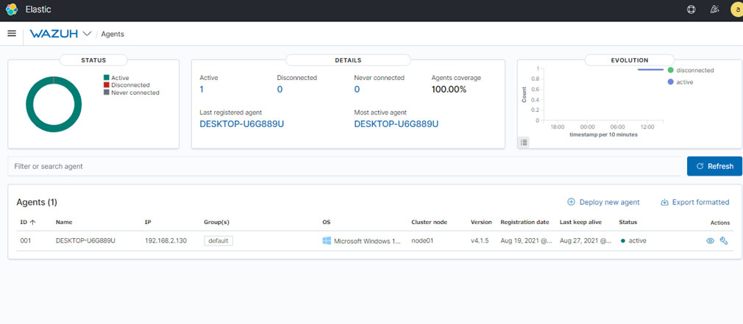Open the hamburger navigation menu
The height and width of the screenshot is (324, 743).
click(12, 34)
